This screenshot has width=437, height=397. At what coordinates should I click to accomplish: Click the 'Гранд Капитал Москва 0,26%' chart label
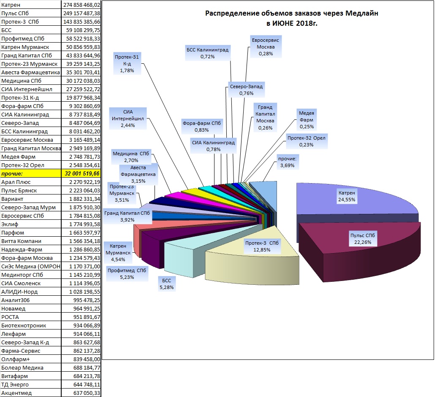265,117
